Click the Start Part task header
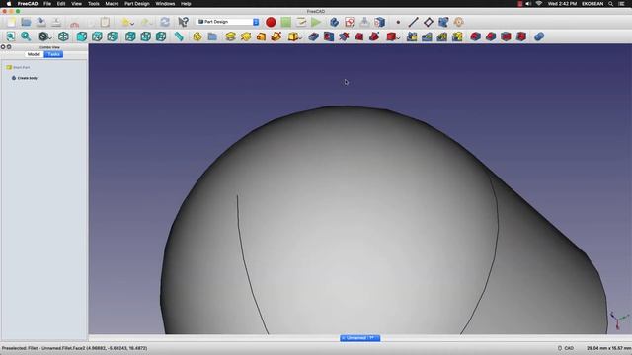 18,68
